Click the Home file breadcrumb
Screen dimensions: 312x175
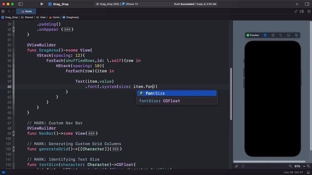54,17
